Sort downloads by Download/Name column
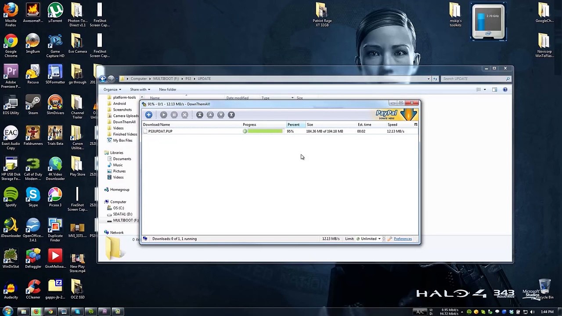This screenshot has height=316, width=562. 192,125
